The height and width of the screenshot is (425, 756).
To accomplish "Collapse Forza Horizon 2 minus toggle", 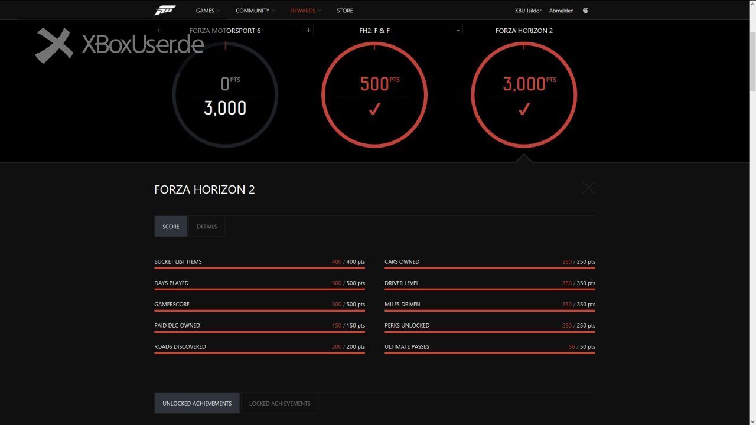I will click(x=458, y=30).
